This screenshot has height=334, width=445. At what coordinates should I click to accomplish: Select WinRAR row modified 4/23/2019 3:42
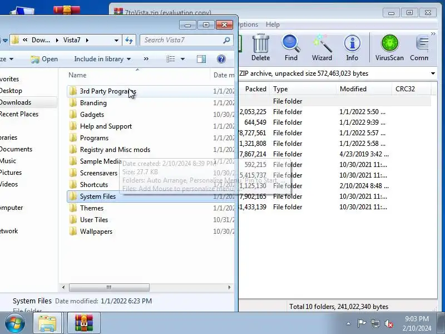335,154
